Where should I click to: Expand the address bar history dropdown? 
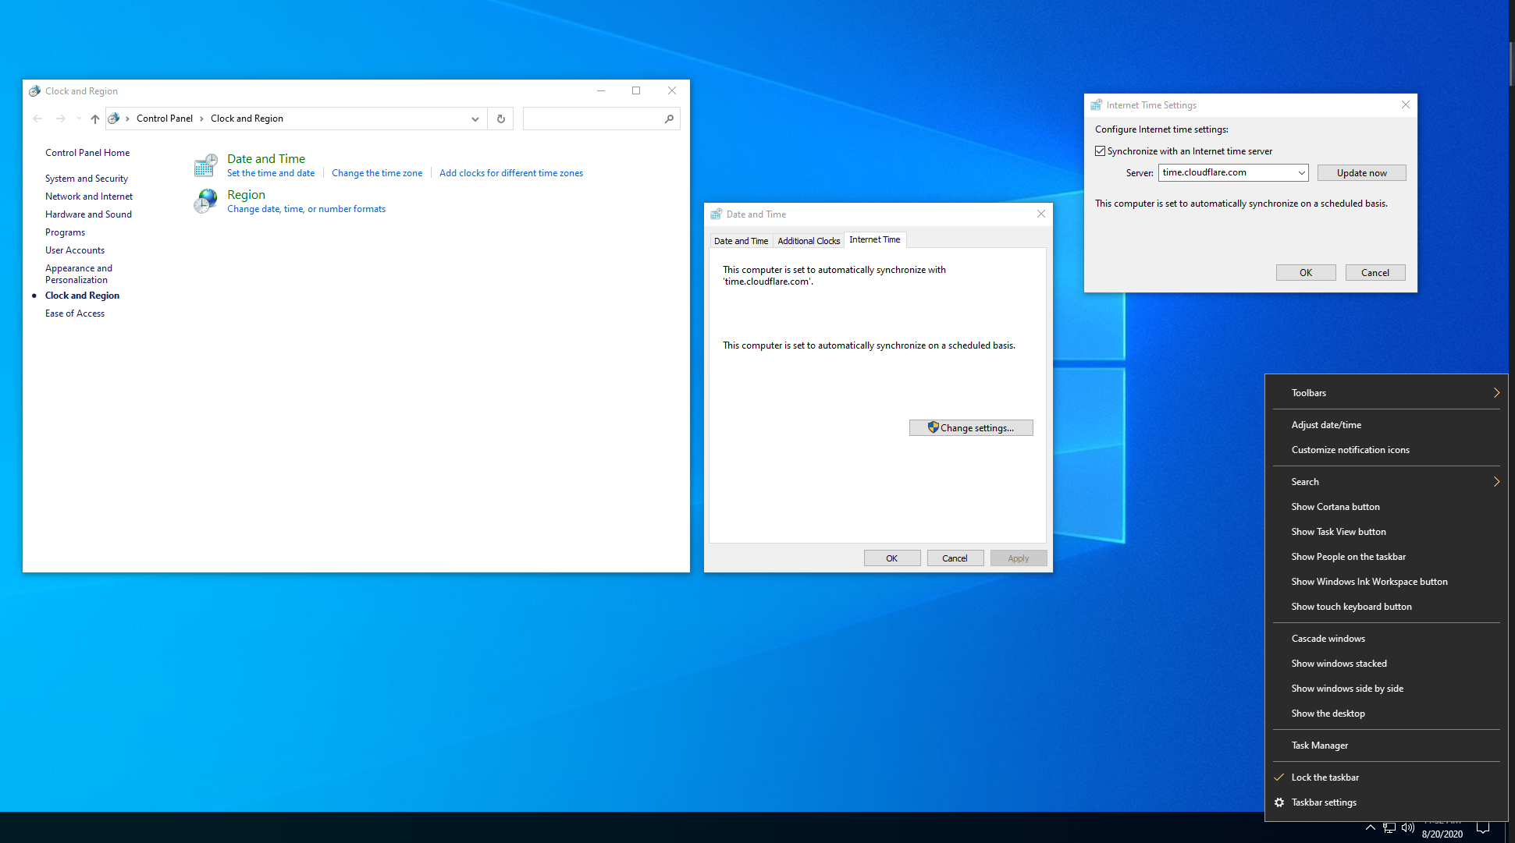point(475,119)
